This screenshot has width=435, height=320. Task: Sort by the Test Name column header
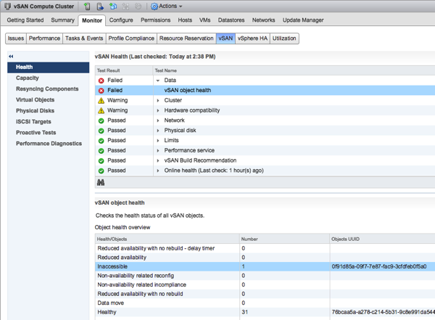click(x=294, y=70)
